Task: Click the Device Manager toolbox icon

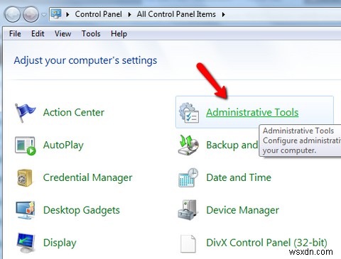Action: pos(188,210)
